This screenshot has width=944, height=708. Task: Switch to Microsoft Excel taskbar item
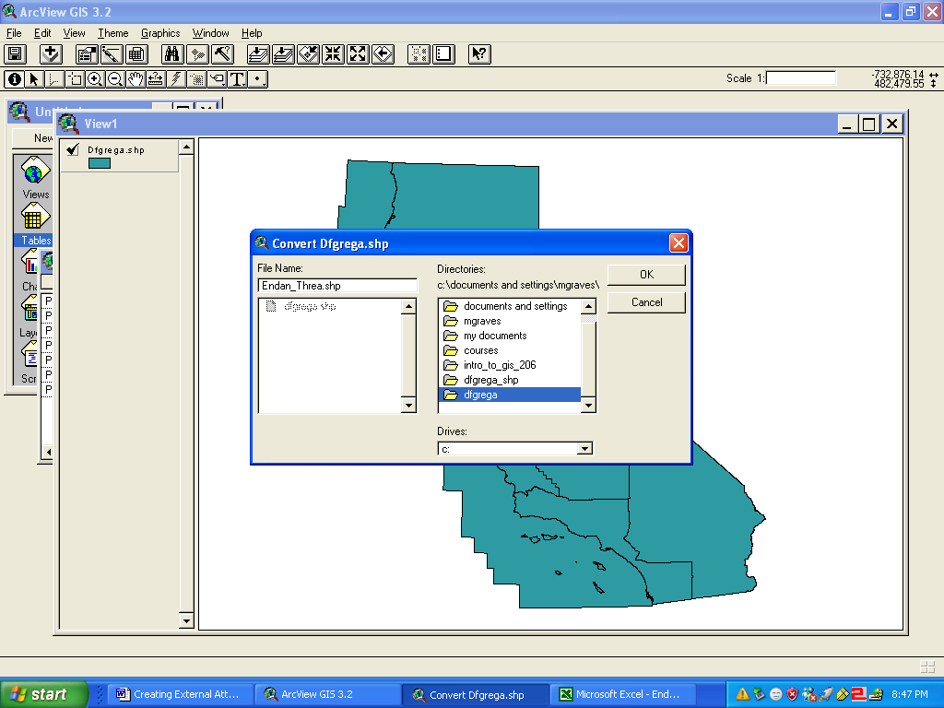coord(625,694)
